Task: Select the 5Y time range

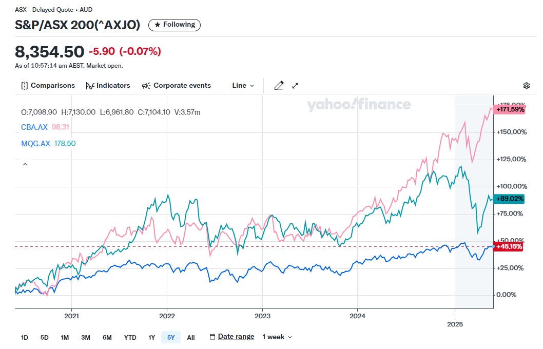Action: tap(170, 337)
